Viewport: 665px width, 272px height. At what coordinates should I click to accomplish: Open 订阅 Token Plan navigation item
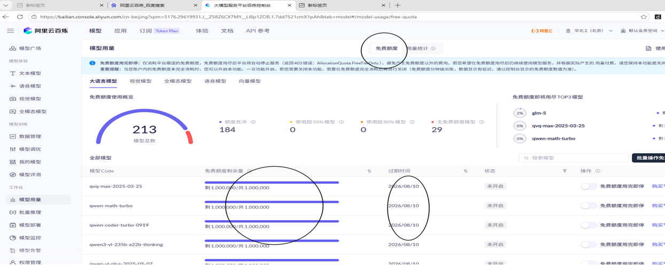159,31
